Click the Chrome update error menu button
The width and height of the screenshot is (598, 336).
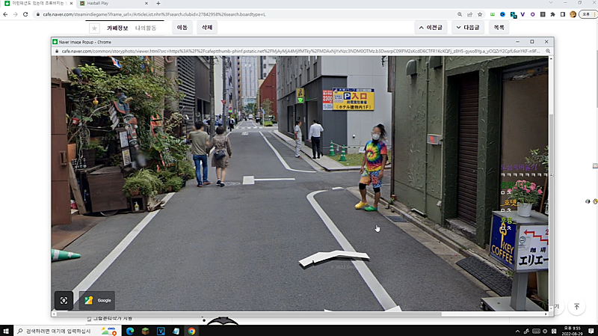tap(588, 14)
